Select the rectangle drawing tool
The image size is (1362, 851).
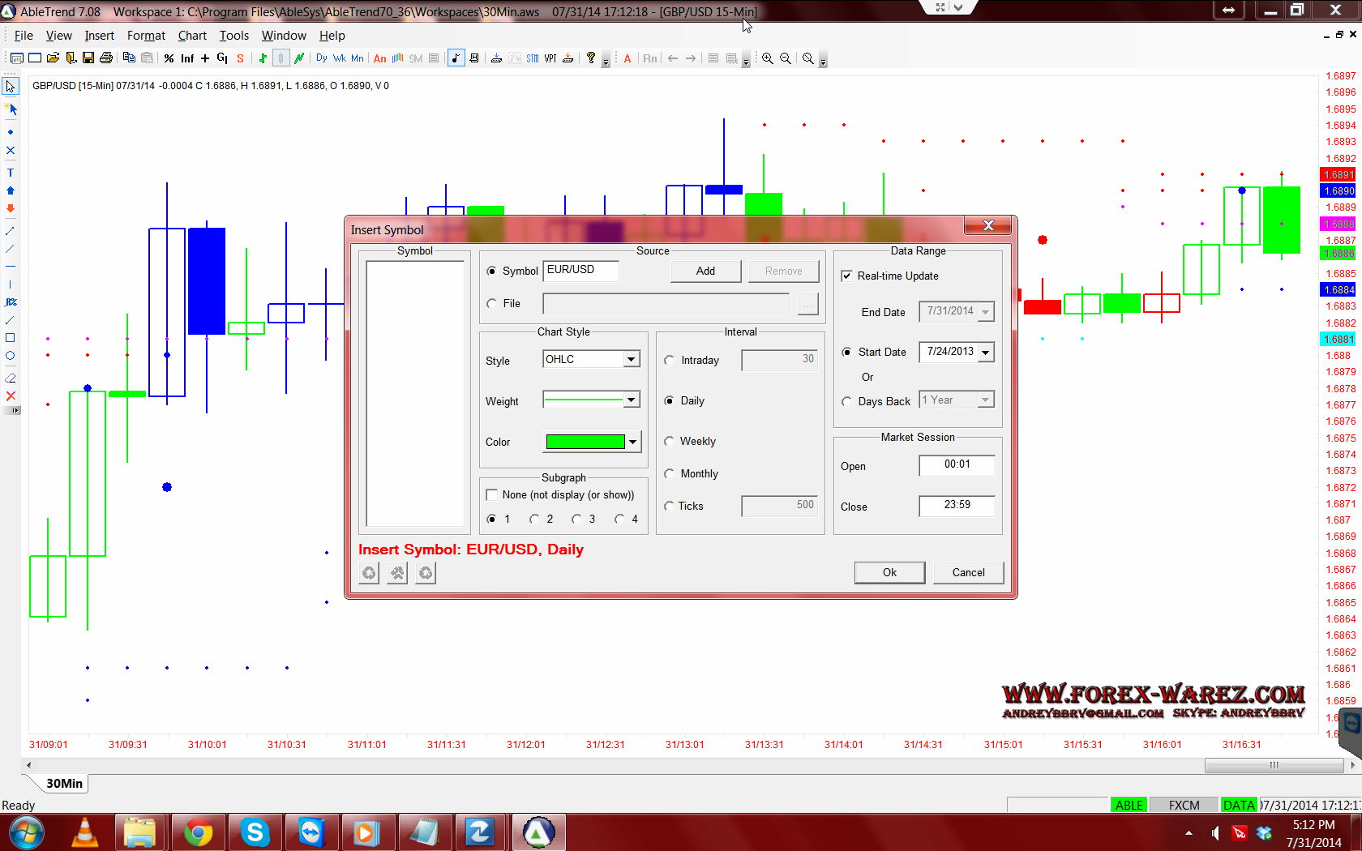[11, 338]
